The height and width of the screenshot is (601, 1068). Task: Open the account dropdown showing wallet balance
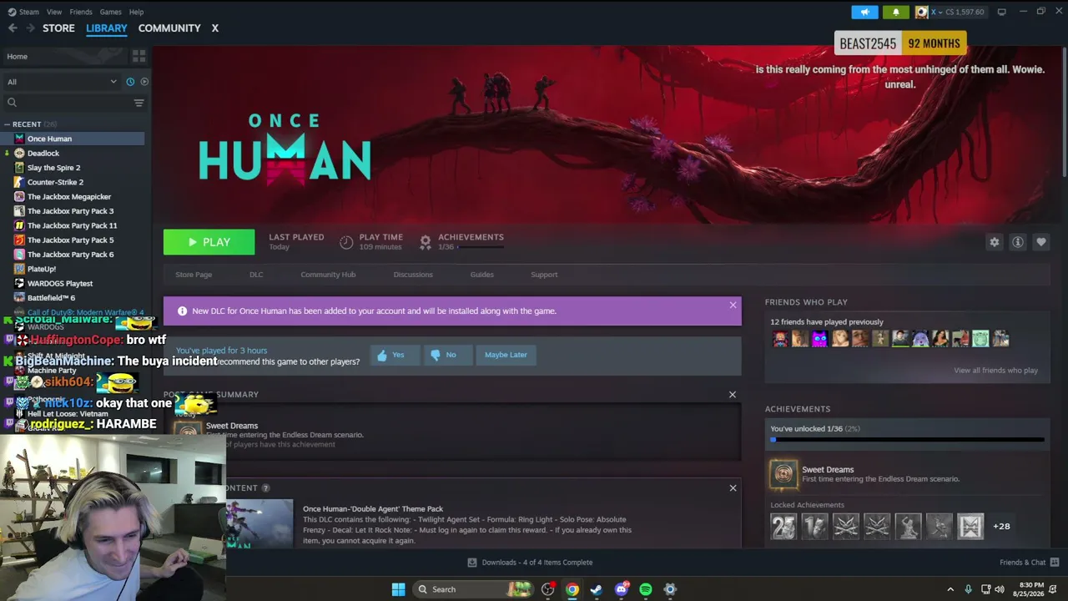pos(956,12)
